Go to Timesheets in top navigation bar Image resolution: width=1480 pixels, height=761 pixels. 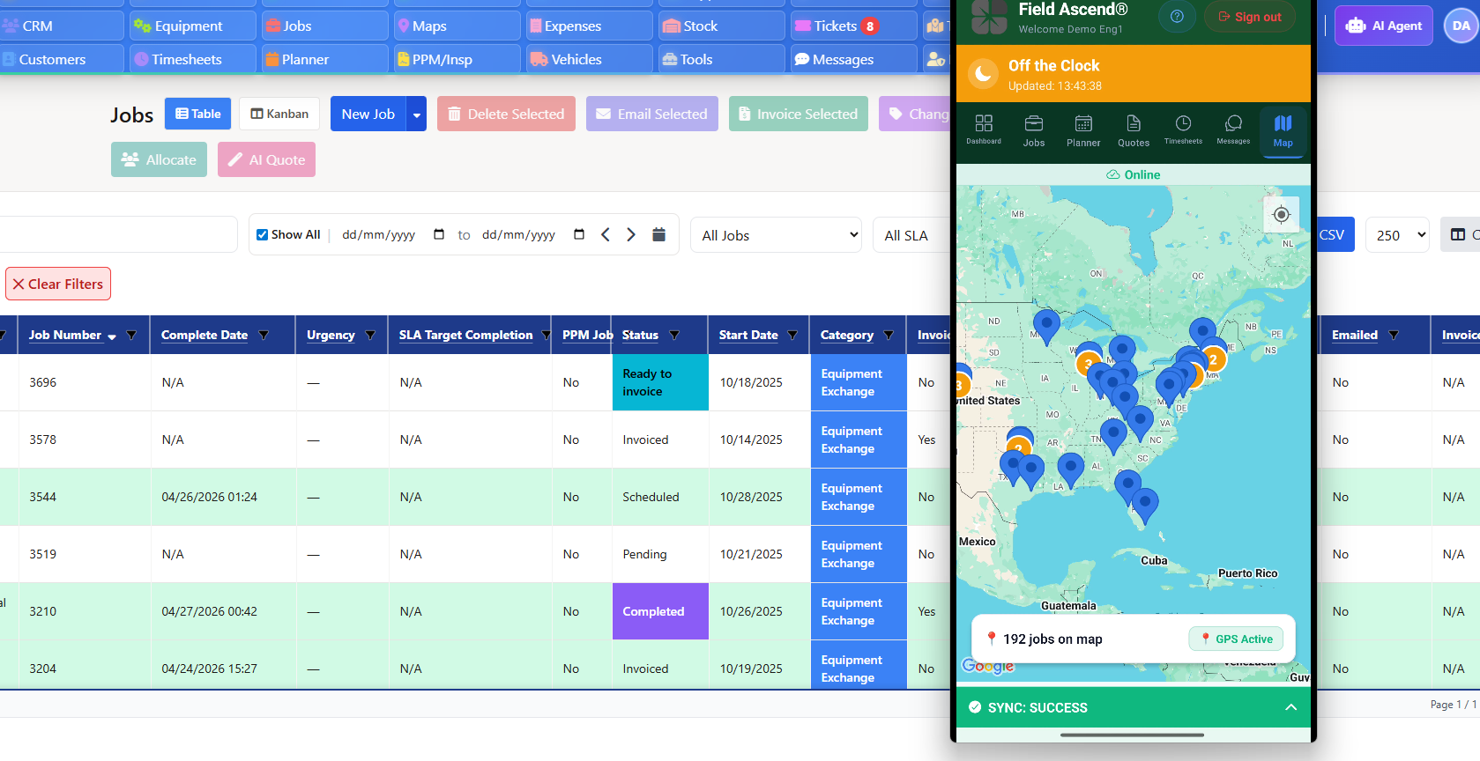pos(192,59)
